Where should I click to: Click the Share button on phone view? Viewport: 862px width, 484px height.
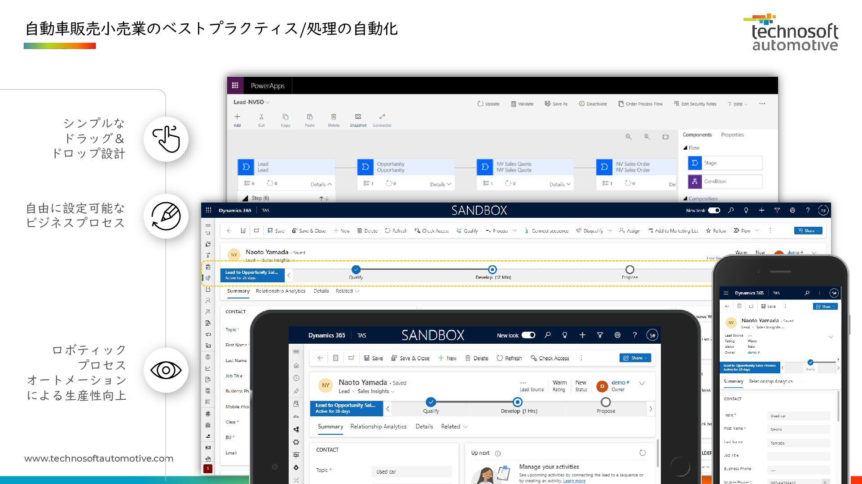tap(826, 307)
